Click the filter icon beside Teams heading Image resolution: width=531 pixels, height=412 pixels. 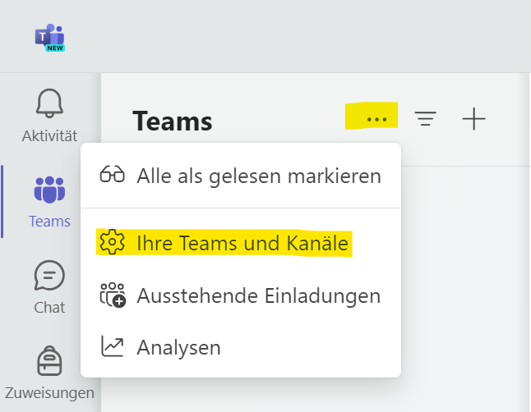click(x=425, y=120)
